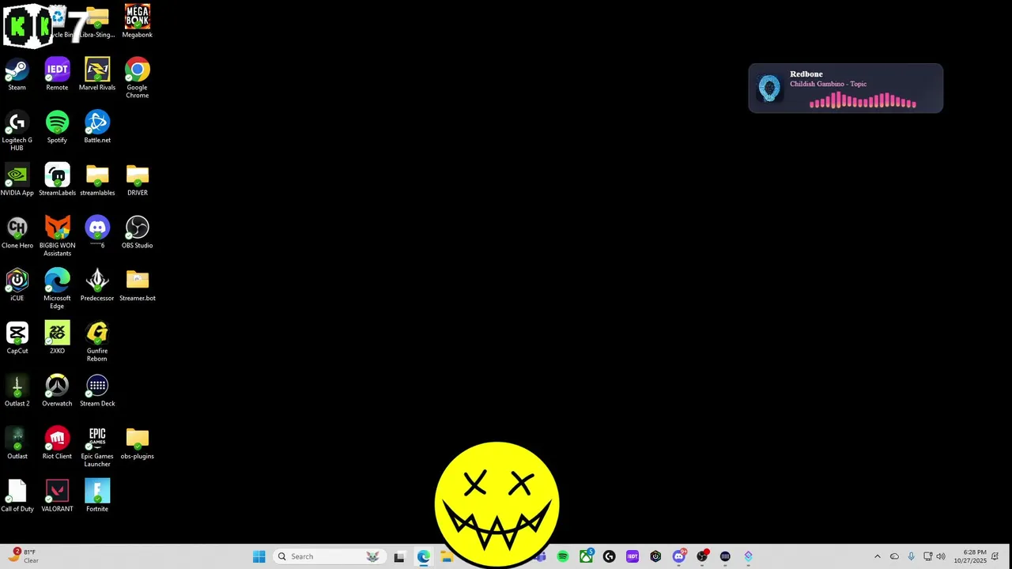The image size is (1012, 569).
Task: Launch Steam from the desktop
Action: pos(17,74)
